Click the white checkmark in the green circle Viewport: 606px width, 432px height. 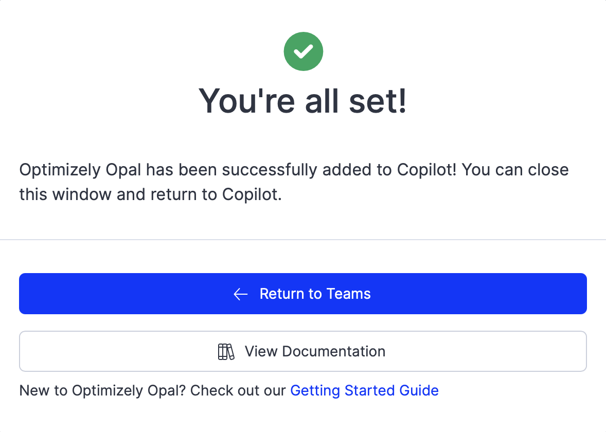[x=303, y=51]
